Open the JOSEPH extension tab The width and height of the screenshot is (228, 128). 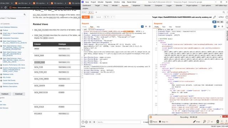point(85,9)
